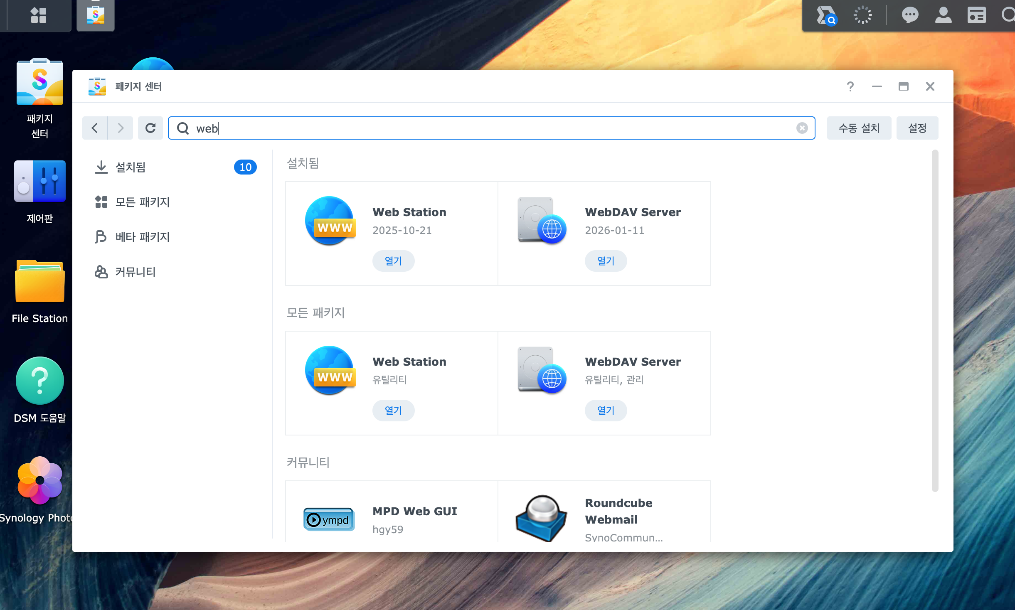Click the 10 installed count badge

tap(245, 167)
